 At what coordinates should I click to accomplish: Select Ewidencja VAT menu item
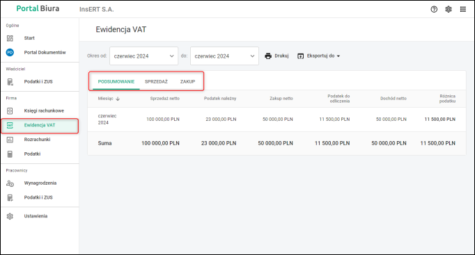point(40,125)
